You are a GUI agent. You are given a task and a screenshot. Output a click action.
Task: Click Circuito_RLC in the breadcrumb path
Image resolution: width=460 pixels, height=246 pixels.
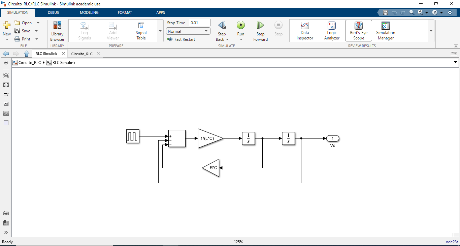pyautogui.click(x=30, y=62)
